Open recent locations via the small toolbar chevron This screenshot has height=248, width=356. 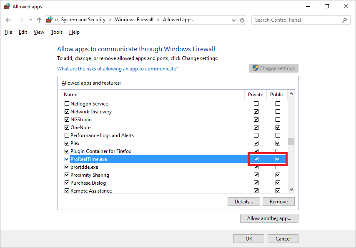(30, 20)
